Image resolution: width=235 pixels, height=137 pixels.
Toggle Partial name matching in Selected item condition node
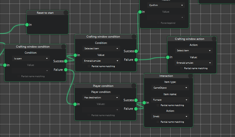tap(89, 66)
